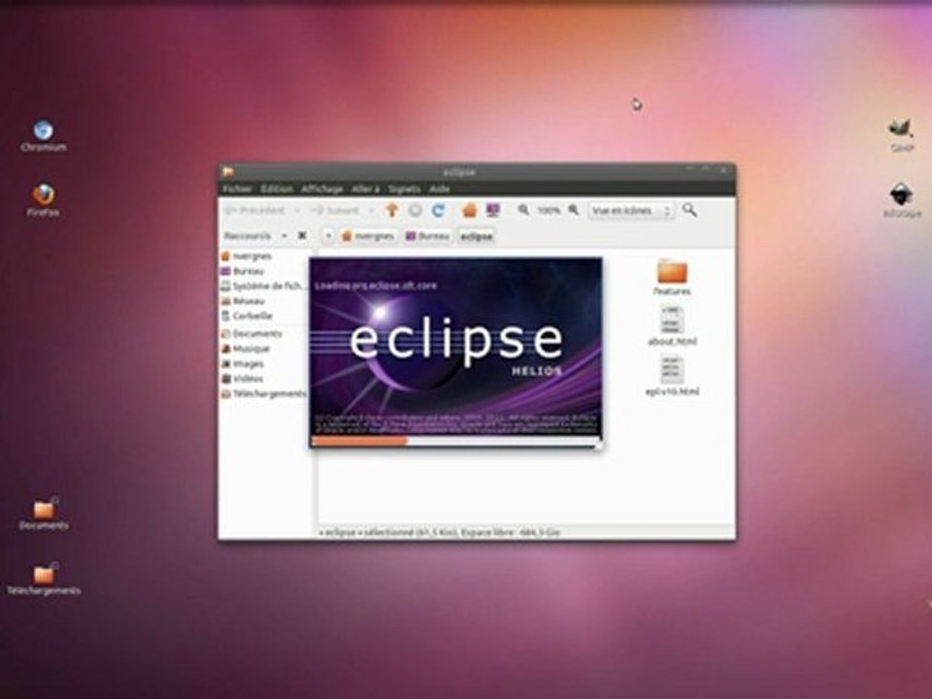Open the Précédent history dropdown arrow
The width and height of the screenshot is (932, 699).
(x=297, y=211)
